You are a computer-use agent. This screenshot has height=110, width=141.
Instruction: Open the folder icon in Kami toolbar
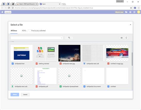tap(126, 12)
